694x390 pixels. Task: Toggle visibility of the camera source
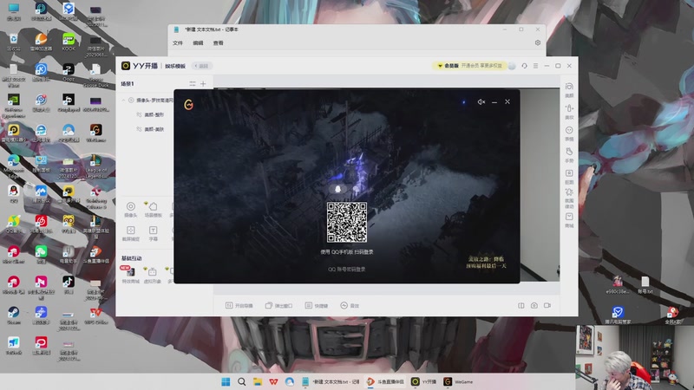tap(131, 101)
